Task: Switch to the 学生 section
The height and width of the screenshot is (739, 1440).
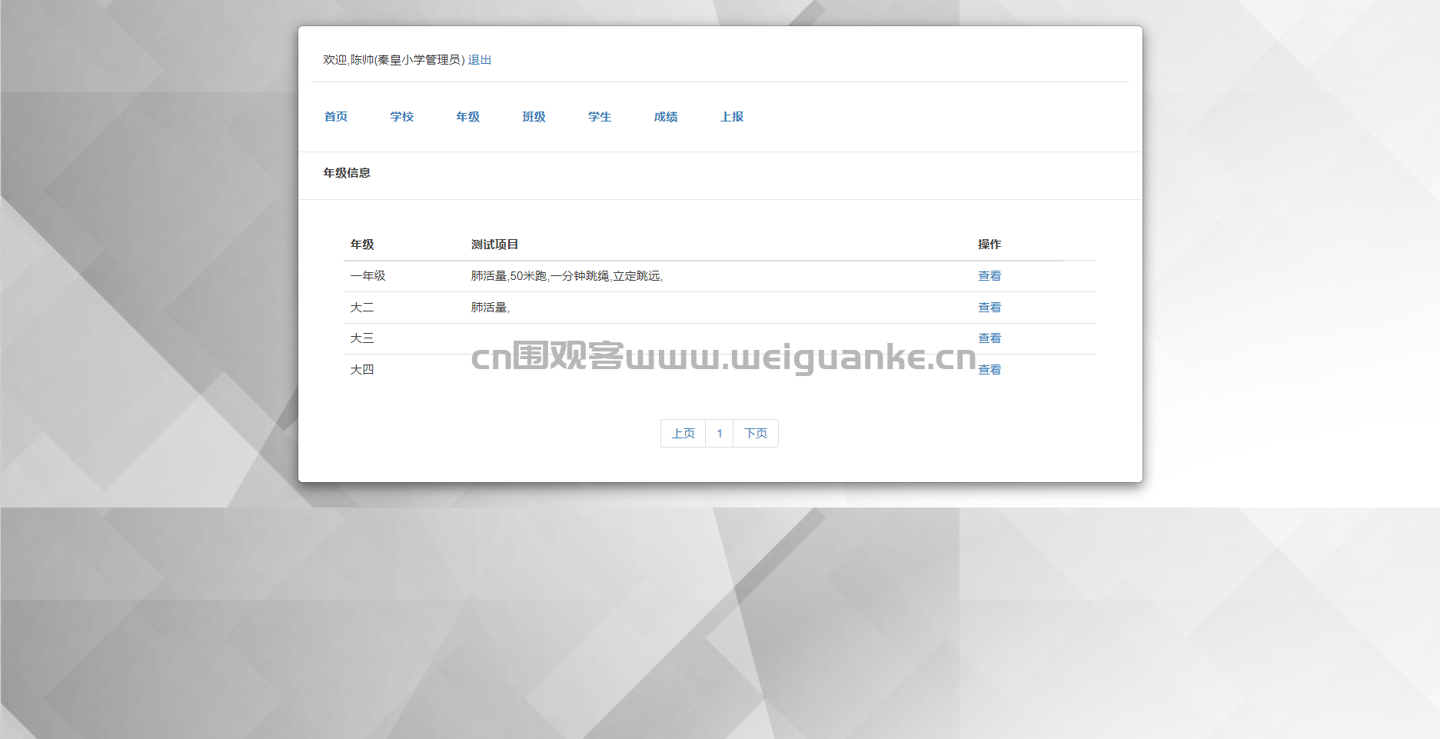Action: click(x=600, y=117)
